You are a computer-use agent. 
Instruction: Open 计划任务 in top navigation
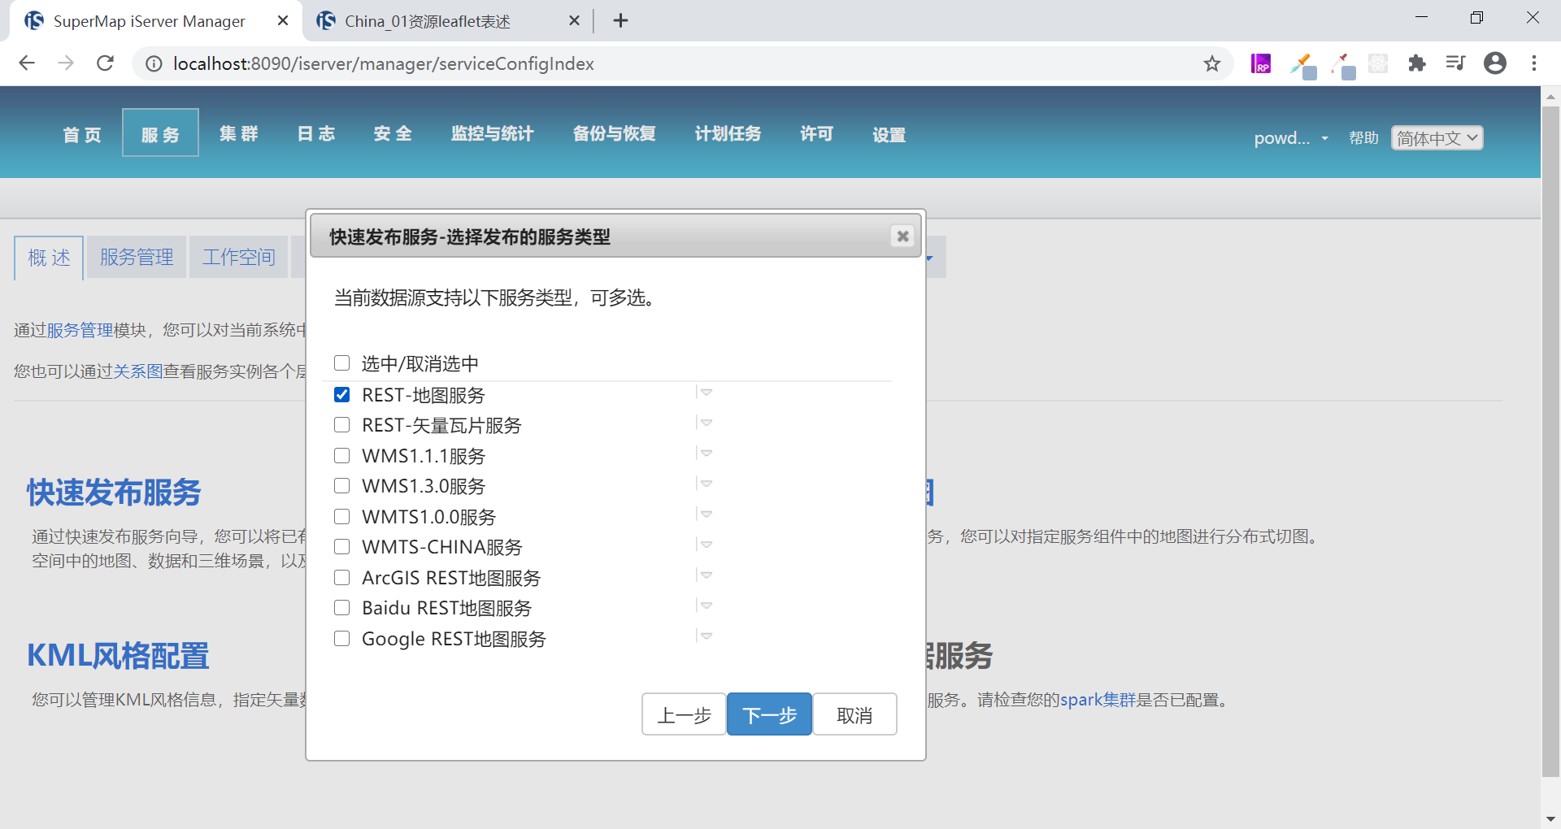[x=728, y=134]
